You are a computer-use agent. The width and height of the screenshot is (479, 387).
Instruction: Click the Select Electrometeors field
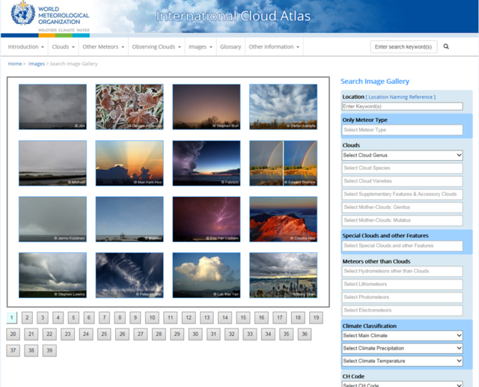[x=402, y=311]
